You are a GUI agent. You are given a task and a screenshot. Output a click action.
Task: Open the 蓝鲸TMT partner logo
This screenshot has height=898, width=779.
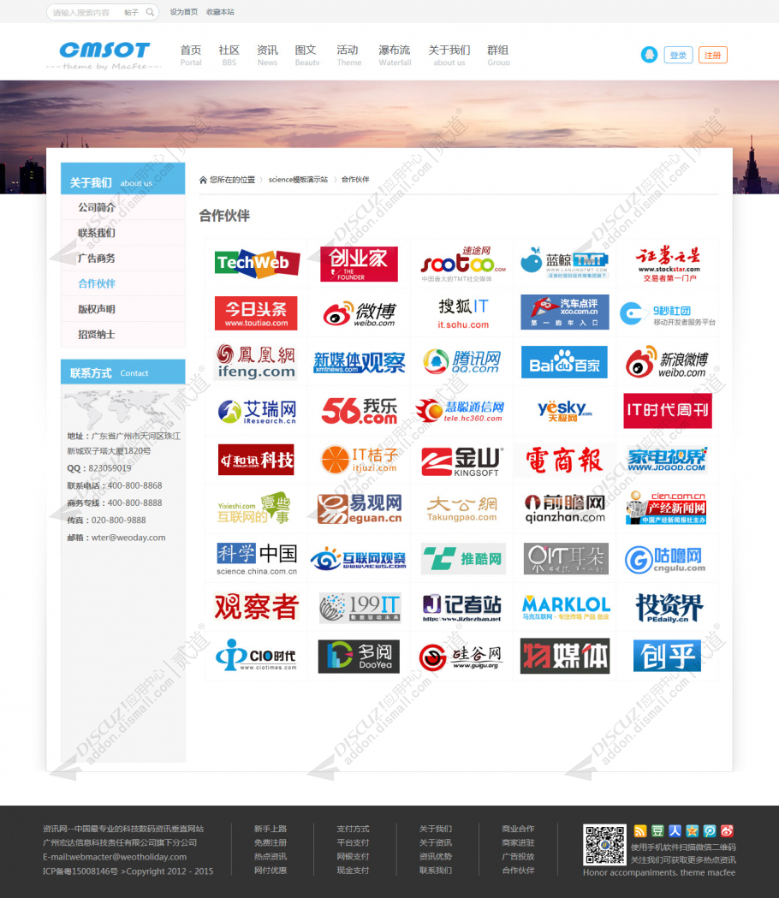click(564, 264)
